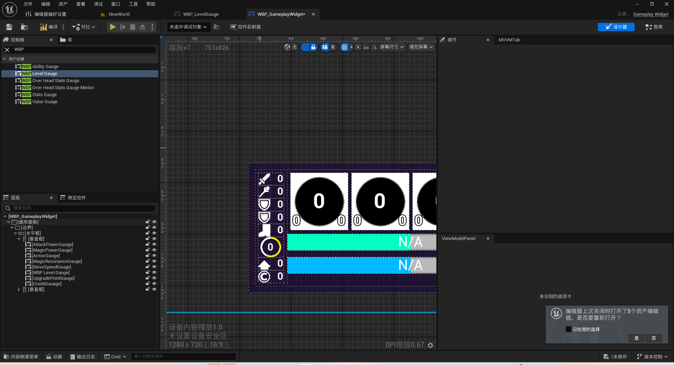
Task: Collapse the WBP_GameplayWidget root node
Action: 5,217
